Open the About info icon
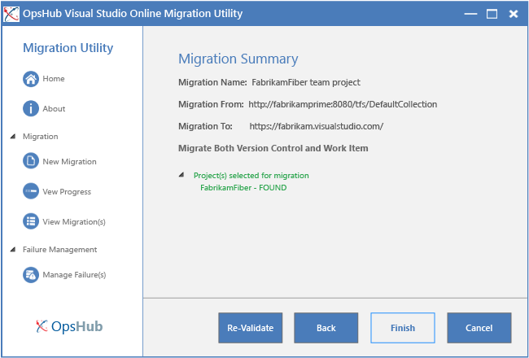529x358 pixels. 31,109
